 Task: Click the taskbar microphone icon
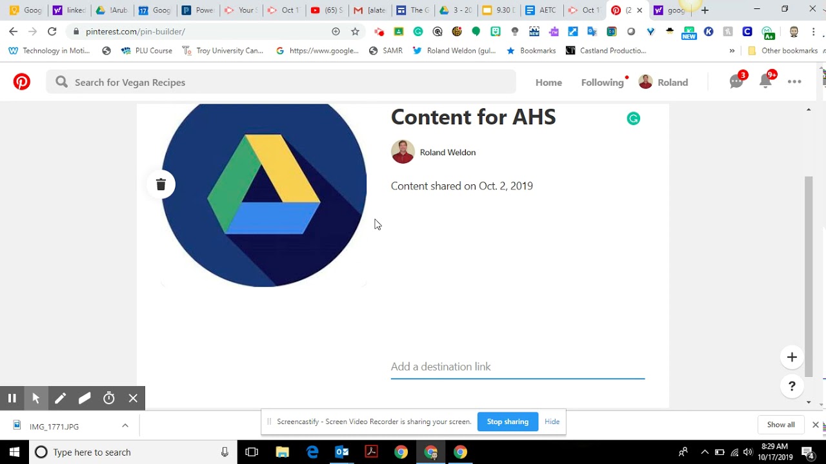225,452
